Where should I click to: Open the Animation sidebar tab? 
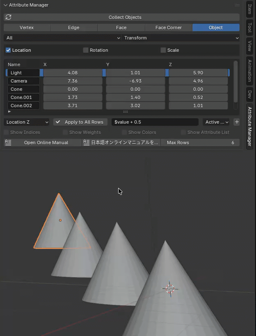click(249, 70)
